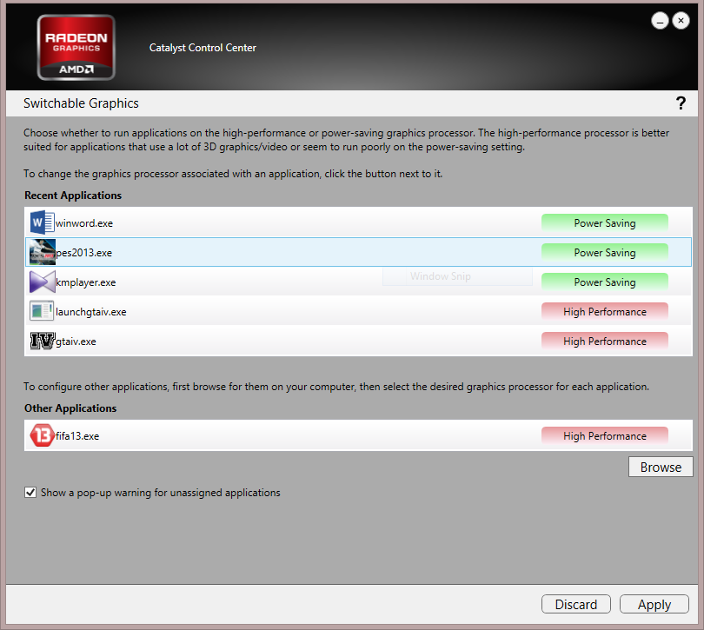This screenshot has width=704, height=630.
Task: Toggle kmplayer.exe Power Saving setting
Action: click(604, 282)
